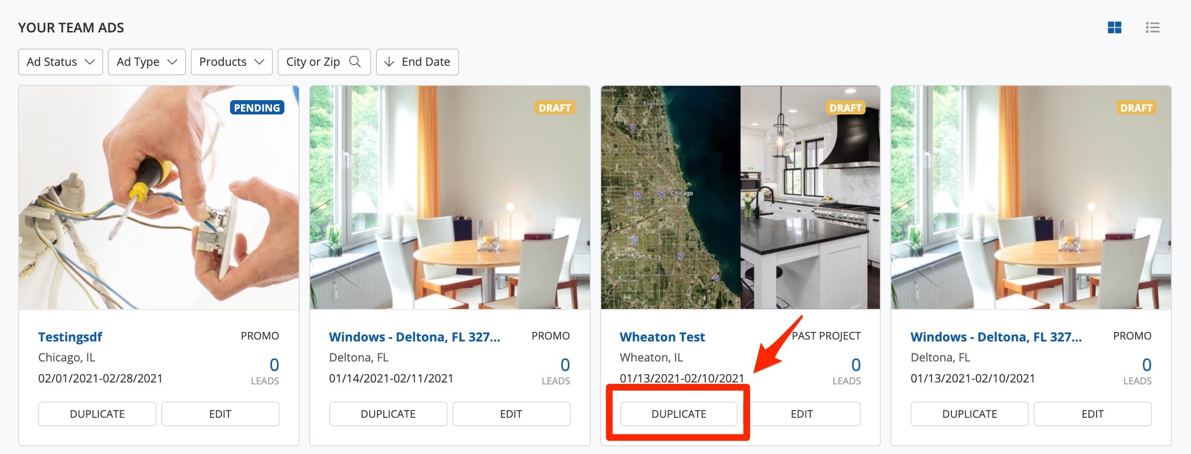This screenshot has width=1191, height=454.
Task: Open the Testingsdf ad title link
Action: pyautogui.click(x=70, y=337)
